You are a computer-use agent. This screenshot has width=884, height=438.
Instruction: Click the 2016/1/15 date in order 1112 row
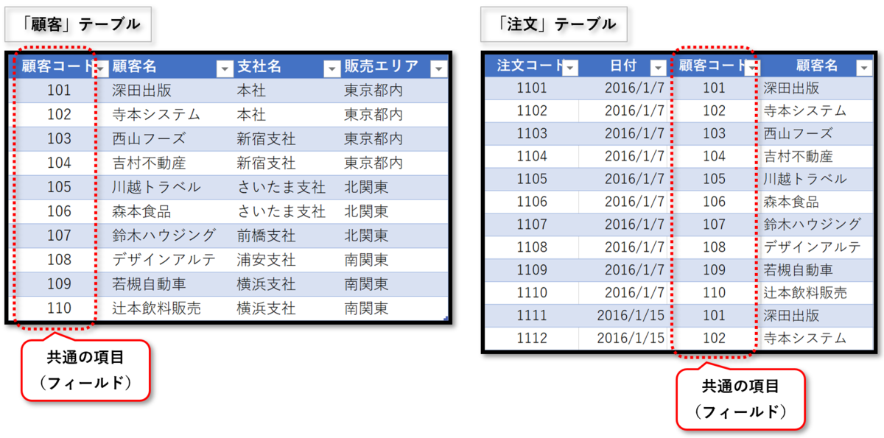tap(631, 339)
